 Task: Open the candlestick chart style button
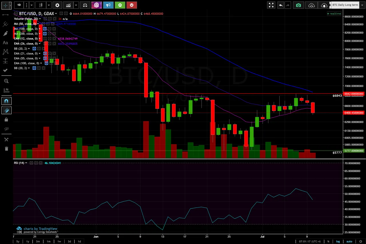(41, 5)
